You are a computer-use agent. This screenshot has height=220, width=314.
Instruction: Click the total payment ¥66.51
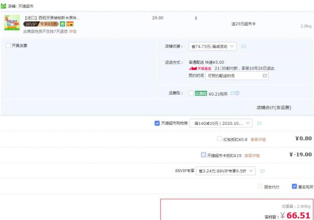(x=296, y=215)
